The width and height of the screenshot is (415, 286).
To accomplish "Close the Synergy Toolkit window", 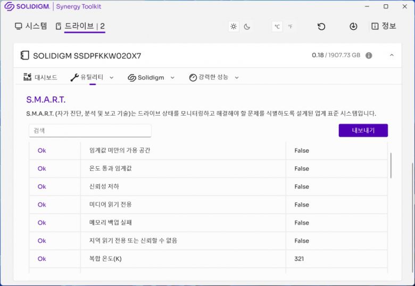I will click(405, 6).
